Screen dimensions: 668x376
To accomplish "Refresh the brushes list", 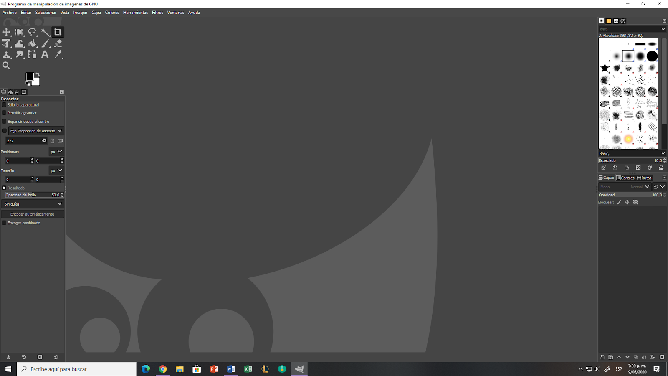I will 650,168.
